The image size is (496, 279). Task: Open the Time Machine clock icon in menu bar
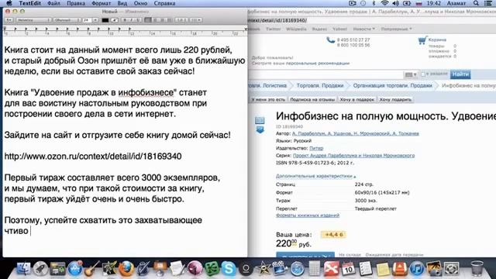click(x=363, y=3)
